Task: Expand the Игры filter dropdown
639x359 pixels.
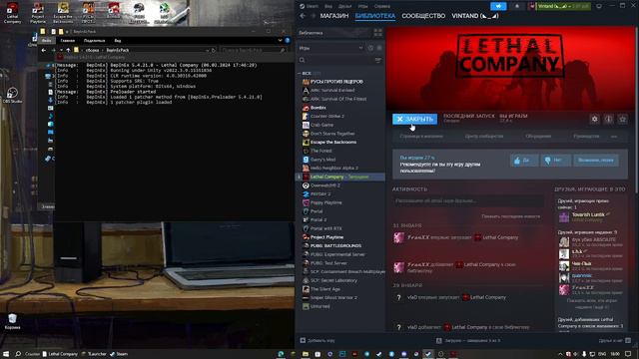Action: pyautogui.click(x=330, y=48)
